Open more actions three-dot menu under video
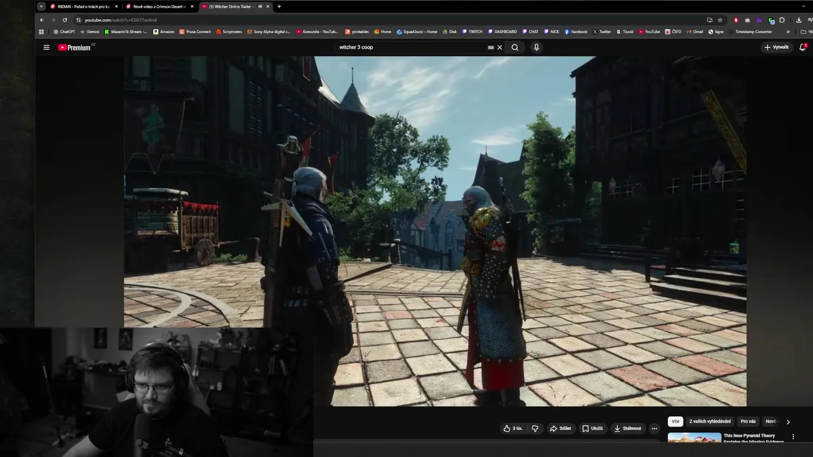The width and height of the screenshot is (813, 457). pos(654,428)
